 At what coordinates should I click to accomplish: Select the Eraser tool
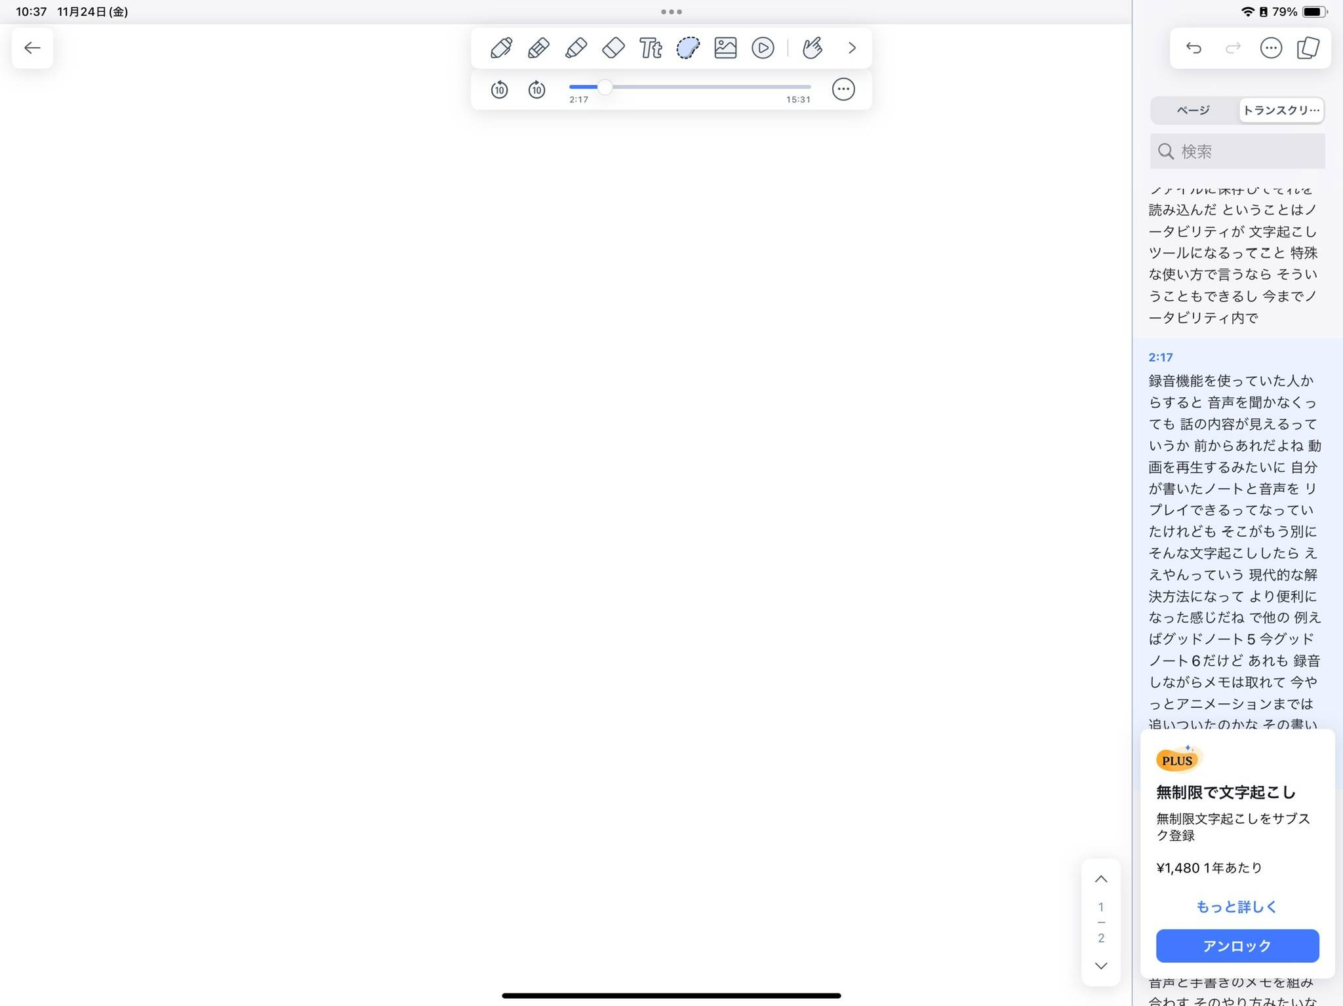[x=613, y=47]
